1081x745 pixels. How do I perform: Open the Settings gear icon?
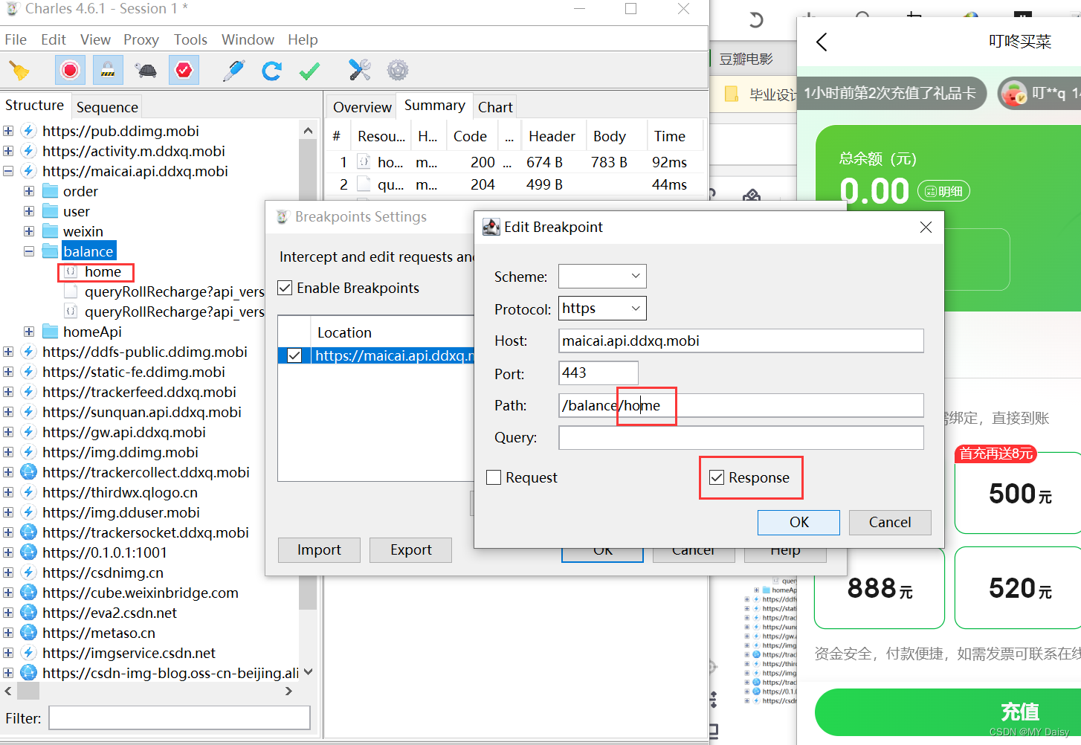(398, 70)
